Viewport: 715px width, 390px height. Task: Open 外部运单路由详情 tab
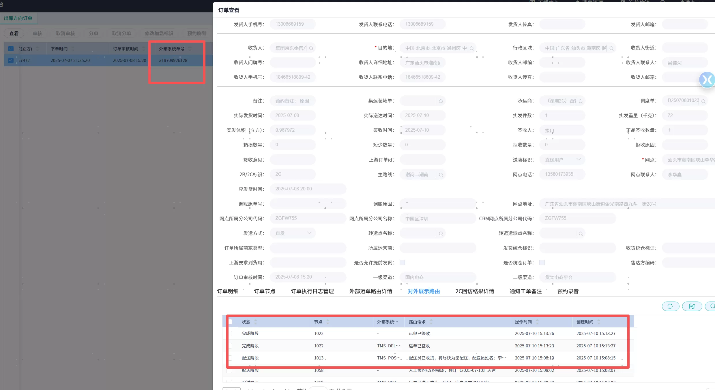pos(370,291)
